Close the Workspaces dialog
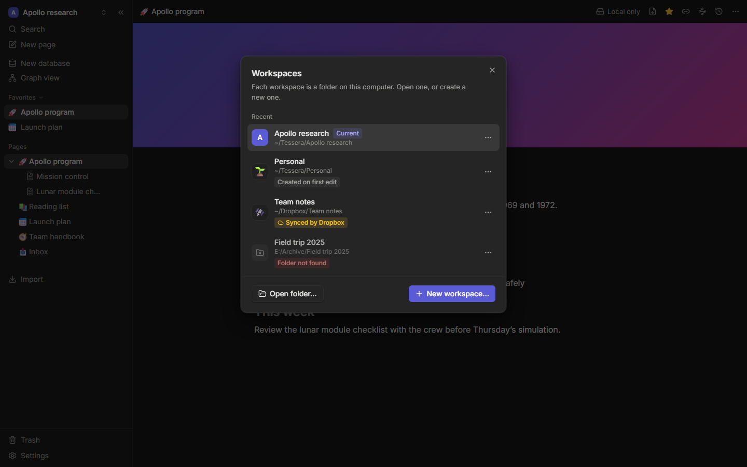Viewport: 747px width, 467px height. point(492,70)
